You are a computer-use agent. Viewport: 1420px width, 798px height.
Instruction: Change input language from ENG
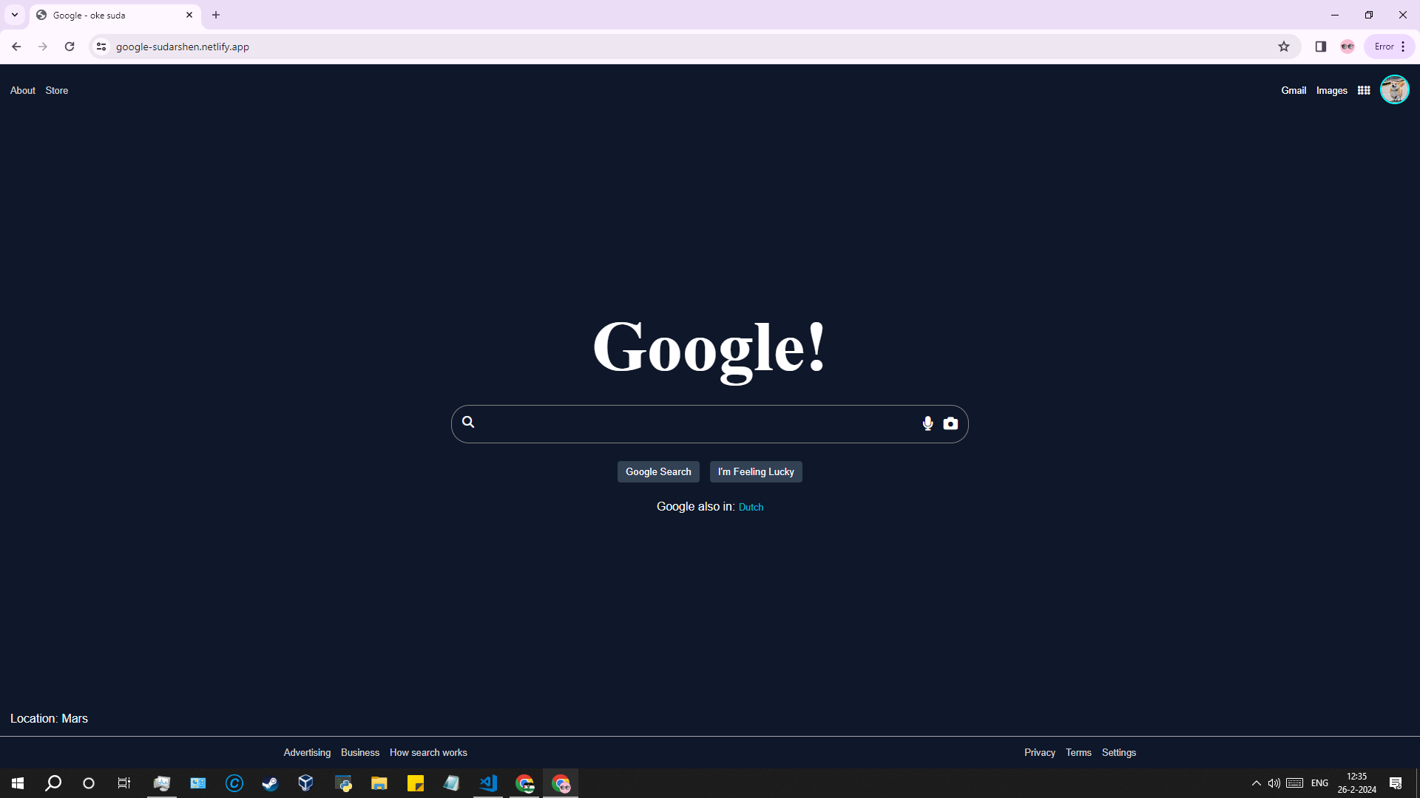point(1319,783)
